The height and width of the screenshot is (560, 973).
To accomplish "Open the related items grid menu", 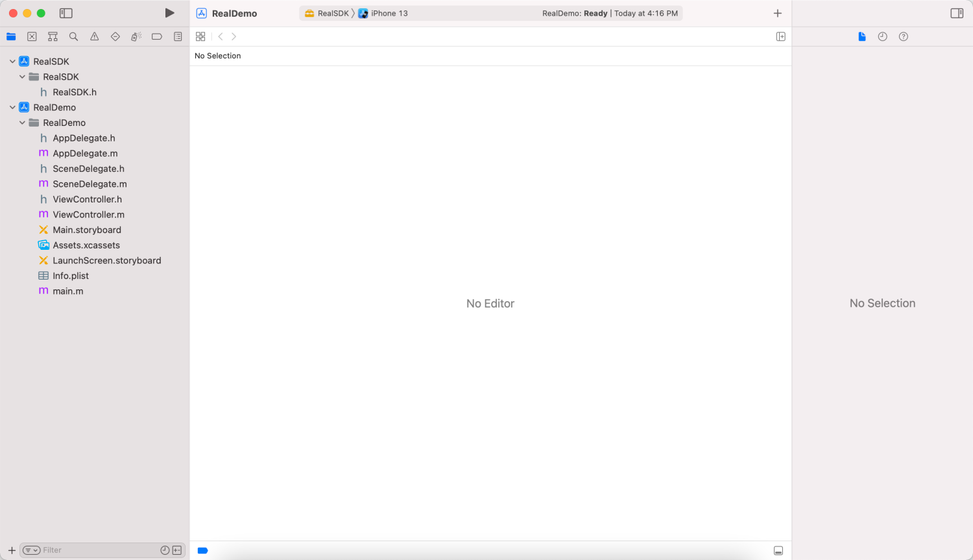I will (x=200, y=36).
